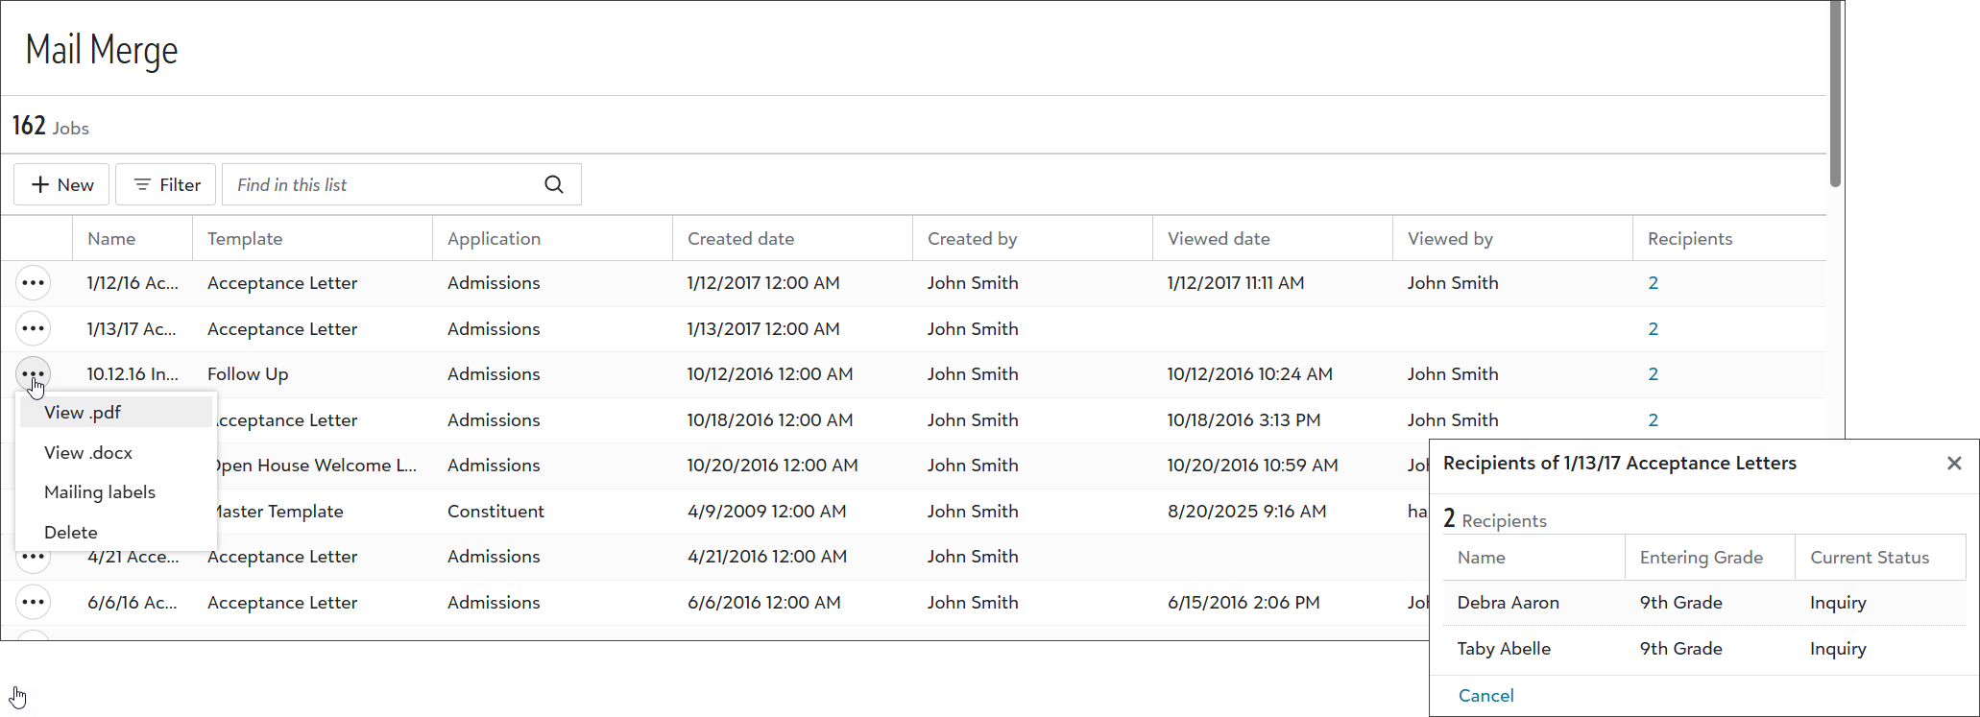Close the Recipients panel with X
The image size is (1980, 717).
(1954, 464)
